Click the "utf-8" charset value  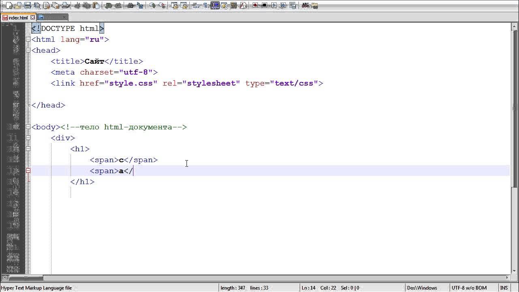click(x=136, y=72)
